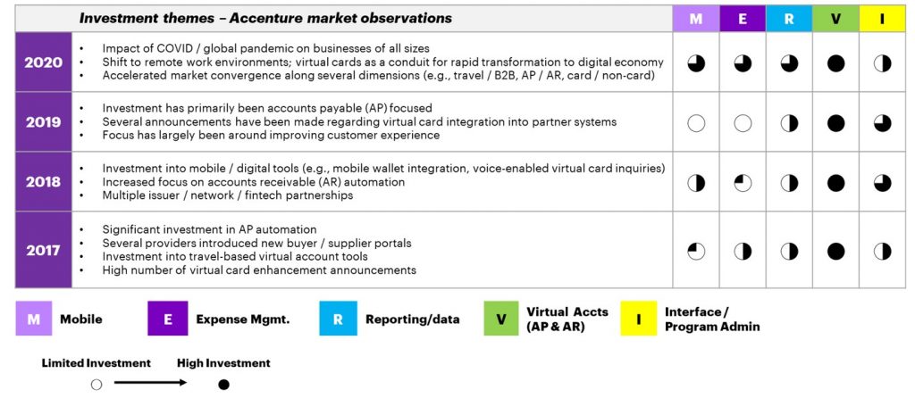Click the empty 2019 Expense column circle

(743, 122)
